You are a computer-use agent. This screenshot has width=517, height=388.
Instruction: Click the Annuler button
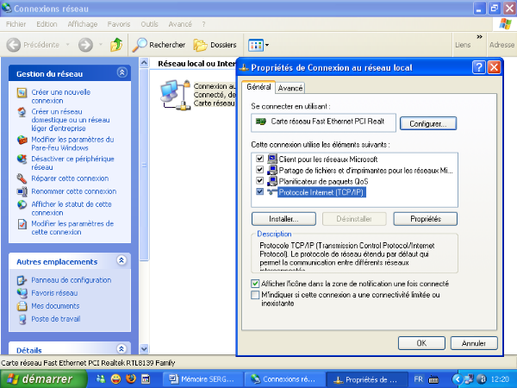click(474, 343)
